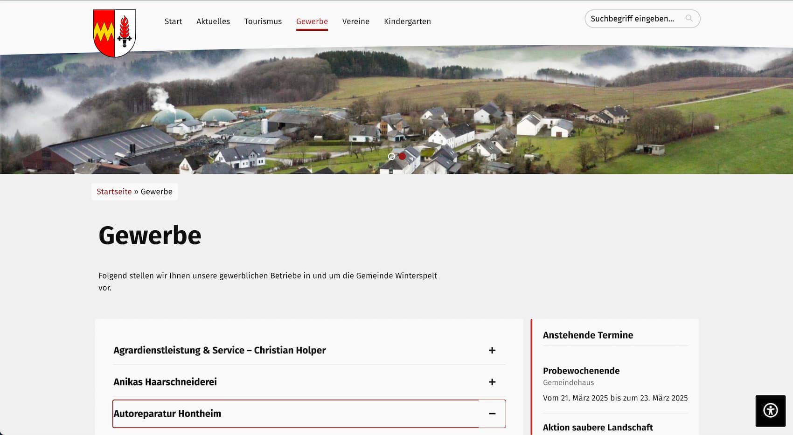The height and width of the screenshot is (435, 793).
Task: Select the first slider dot indicator
Action: click(x=391, y=157)
